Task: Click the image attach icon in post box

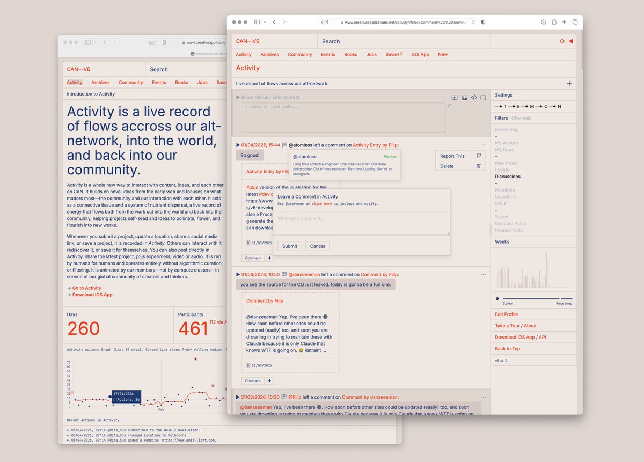Action: [x=464, y=98]
